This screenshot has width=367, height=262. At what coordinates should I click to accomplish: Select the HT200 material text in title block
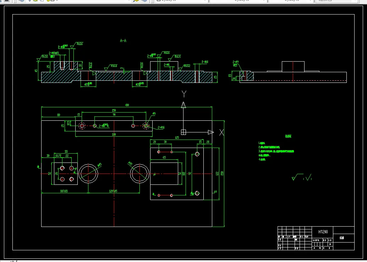[323, 232]
